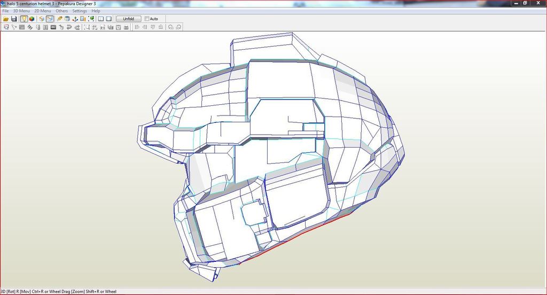Click the edit flaps striped icon

point(30,27)
